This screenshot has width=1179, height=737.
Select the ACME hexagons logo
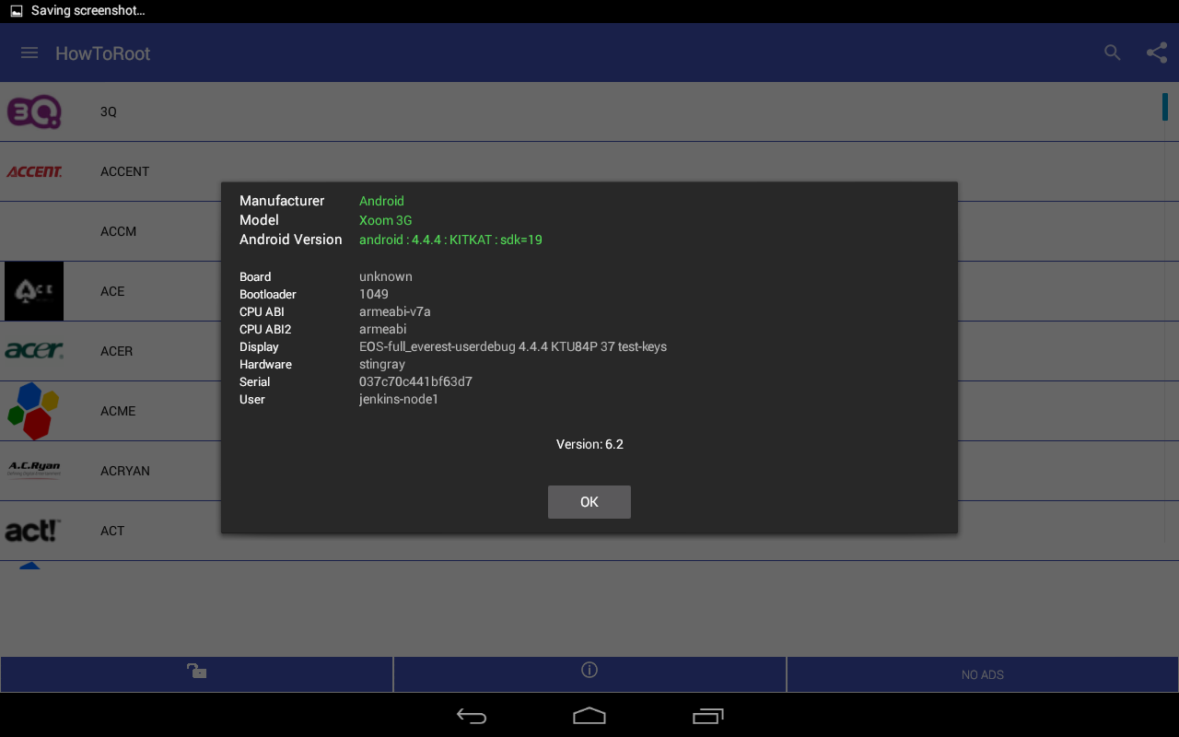(x=34, y=411)
